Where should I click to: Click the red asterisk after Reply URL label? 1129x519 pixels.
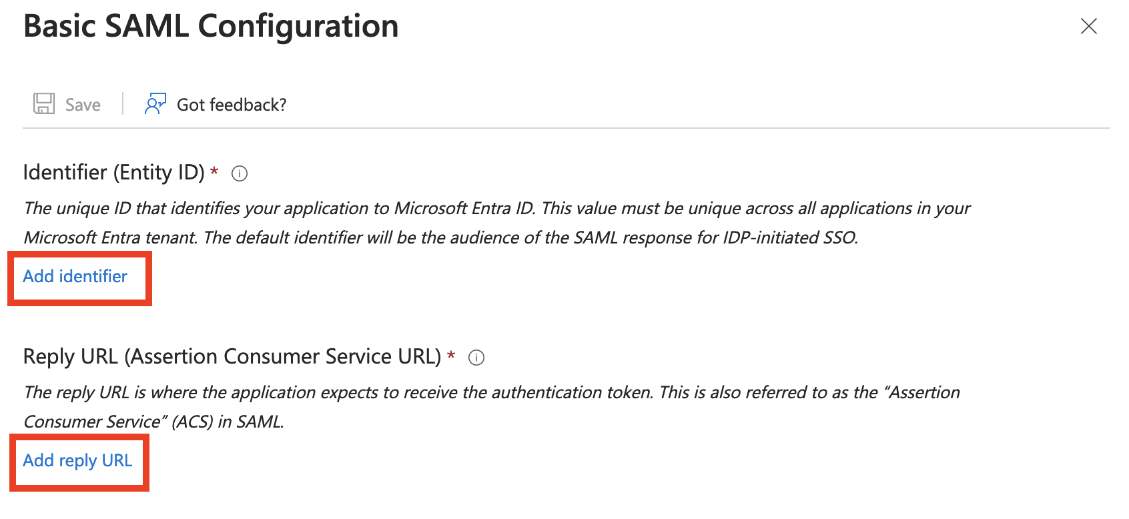451,356
